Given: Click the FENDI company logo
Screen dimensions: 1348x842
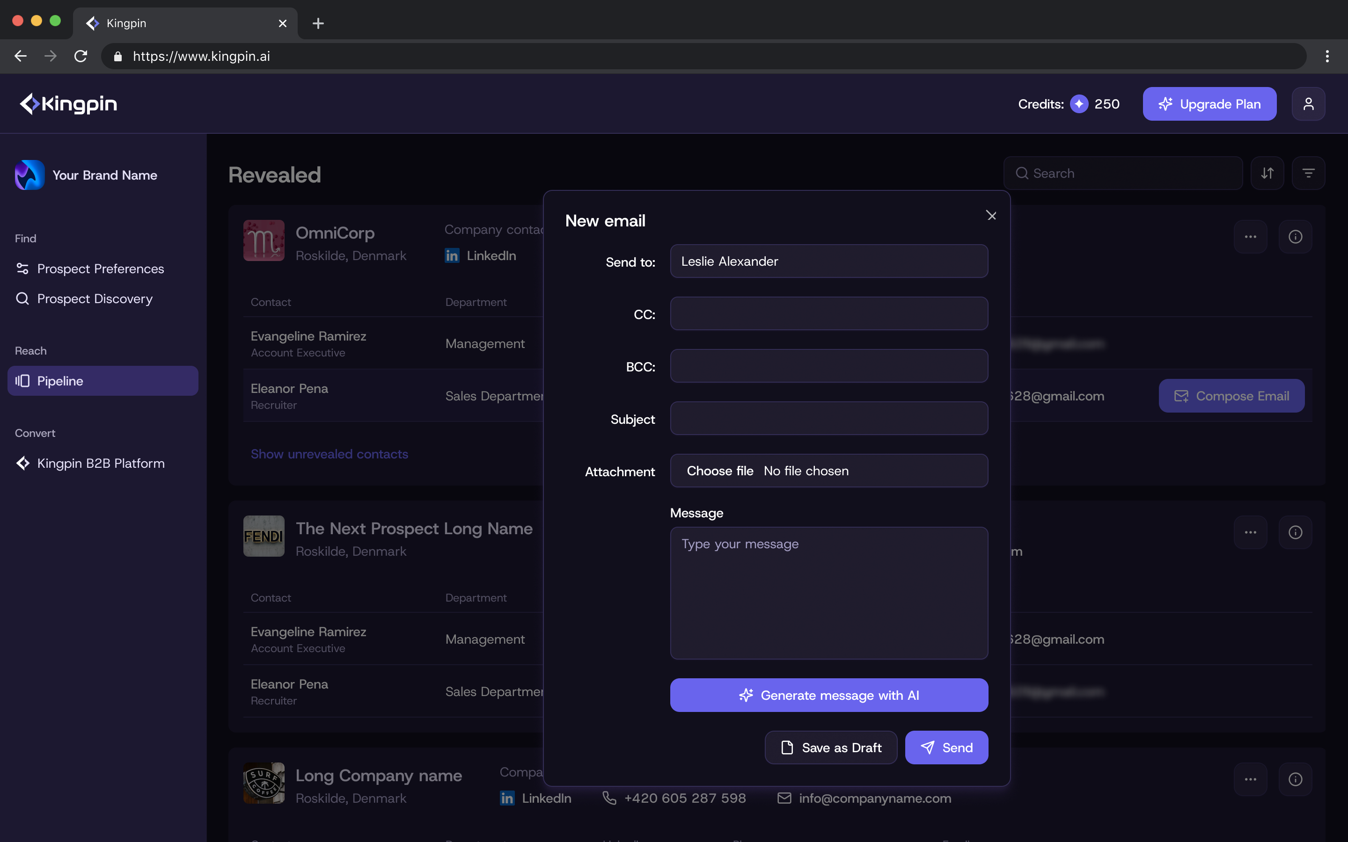Looking at the screenshot, I should (264, 536).
